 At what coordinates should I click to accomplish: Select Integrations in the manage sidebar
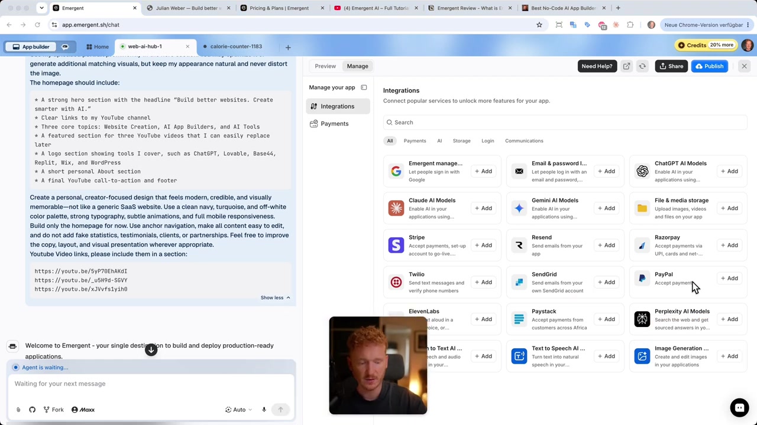click(x=338, y=106)
